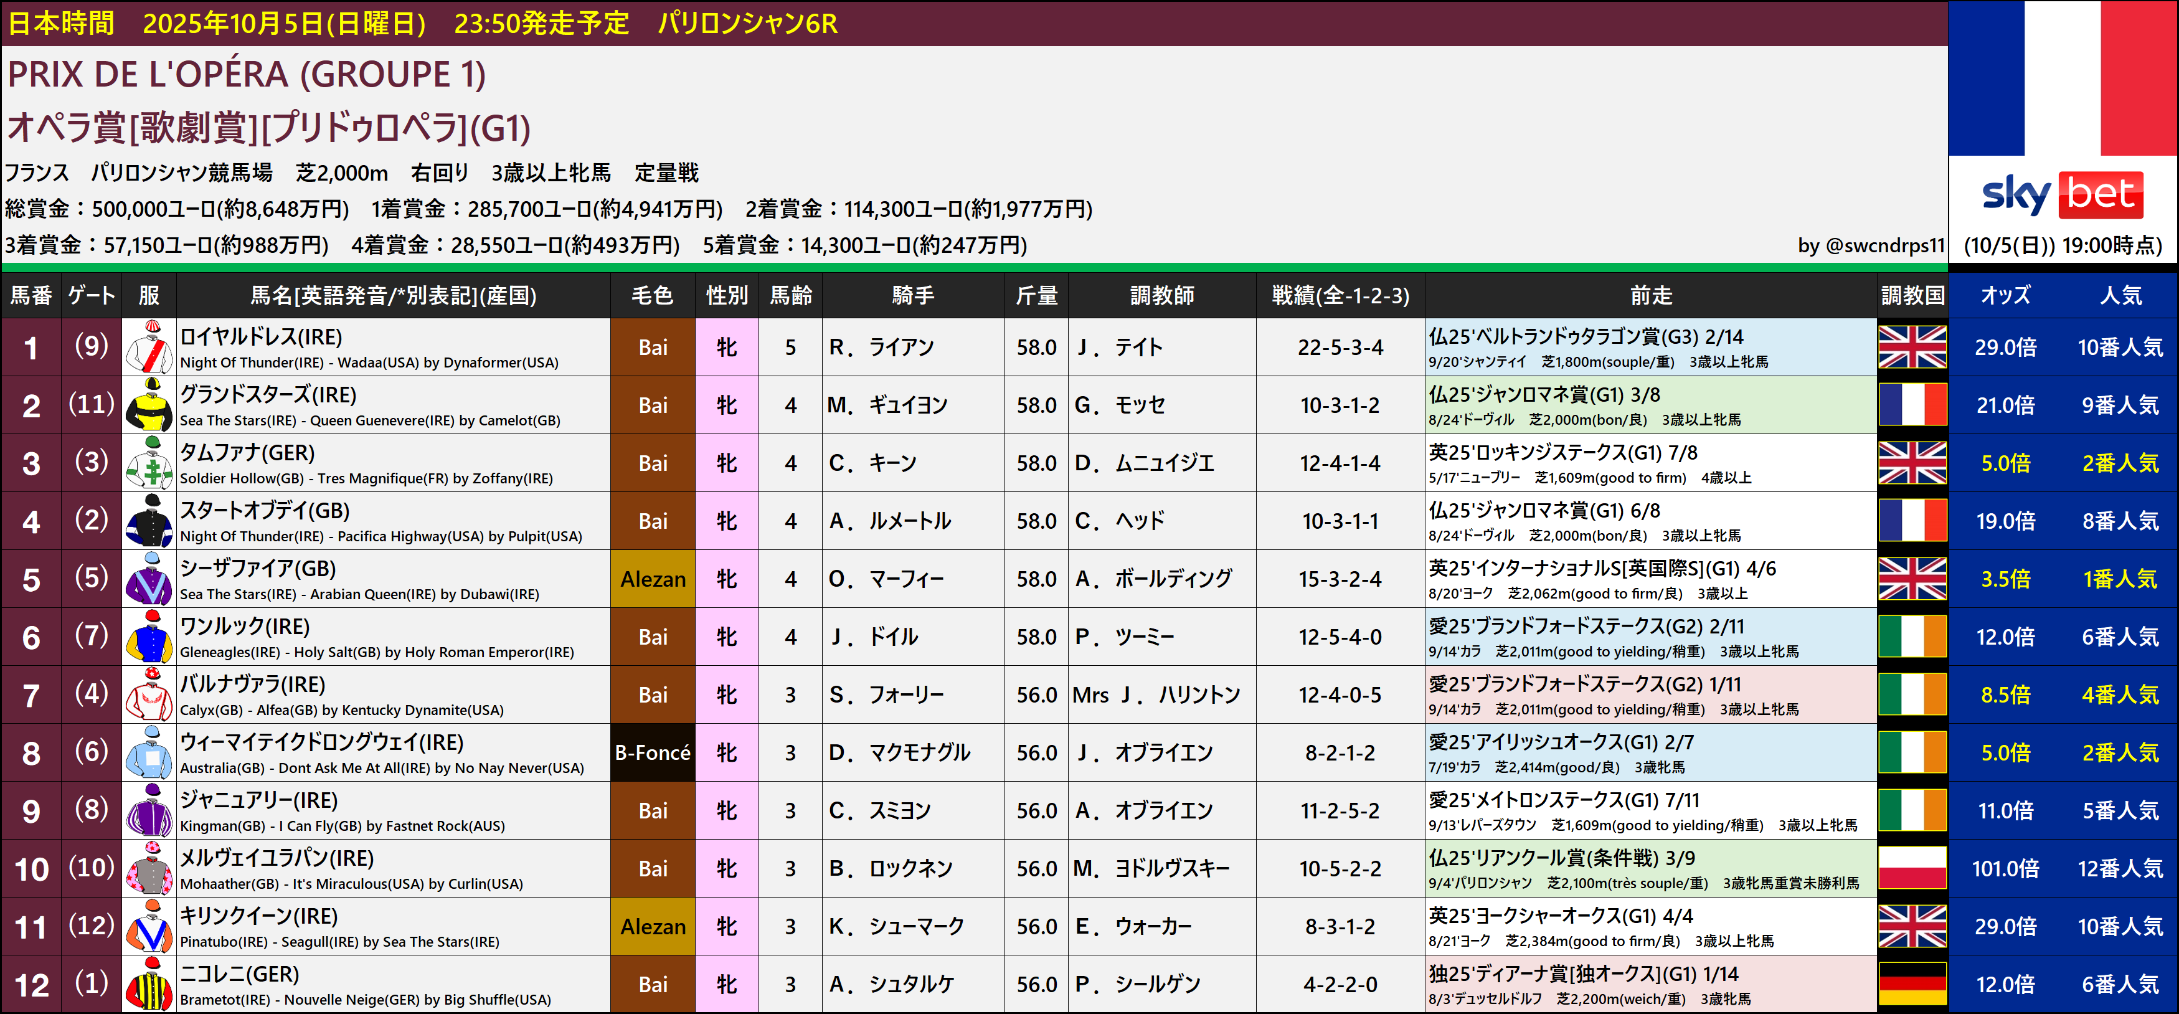Click the Polish flag for メルヴェイユラパン
2179x1014 pixels.
[1912, 868]
